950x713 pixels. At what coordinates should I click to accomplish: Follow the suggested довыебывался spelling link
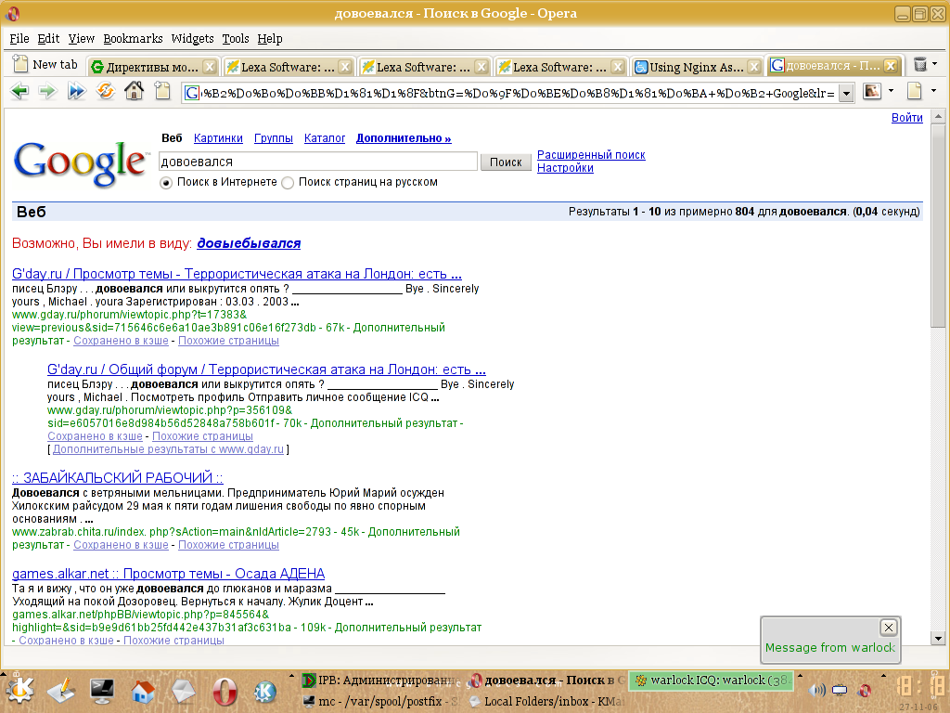(249, 243)
